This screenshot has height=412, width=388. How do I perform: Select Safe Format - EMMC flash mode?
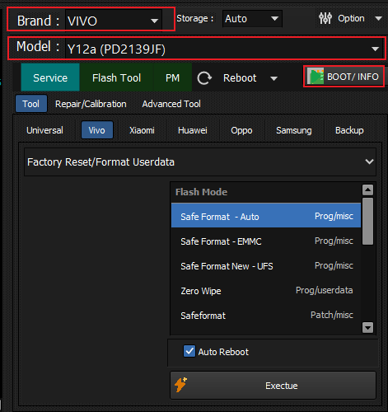click(266, 241)
